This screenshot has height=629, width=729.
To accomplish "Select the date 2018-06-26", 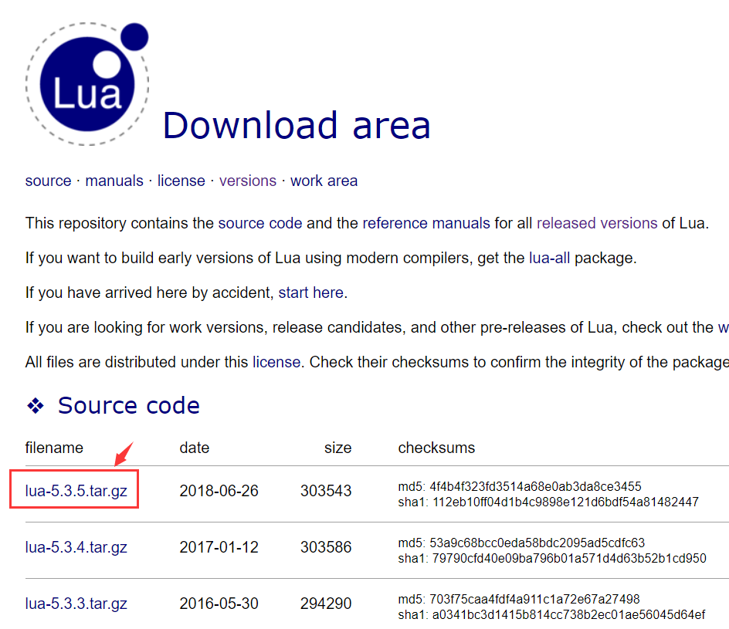I will (219, 491).
